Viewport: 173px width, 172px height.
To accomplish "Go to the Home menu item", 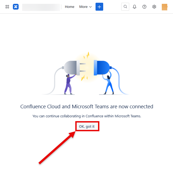I will click(x=70, y=7).
